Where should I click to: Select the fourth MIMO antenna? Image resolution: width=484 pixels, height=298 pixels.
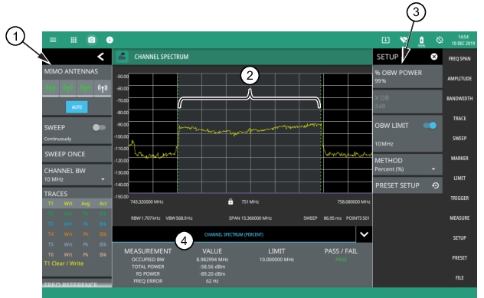click(103, 88)
